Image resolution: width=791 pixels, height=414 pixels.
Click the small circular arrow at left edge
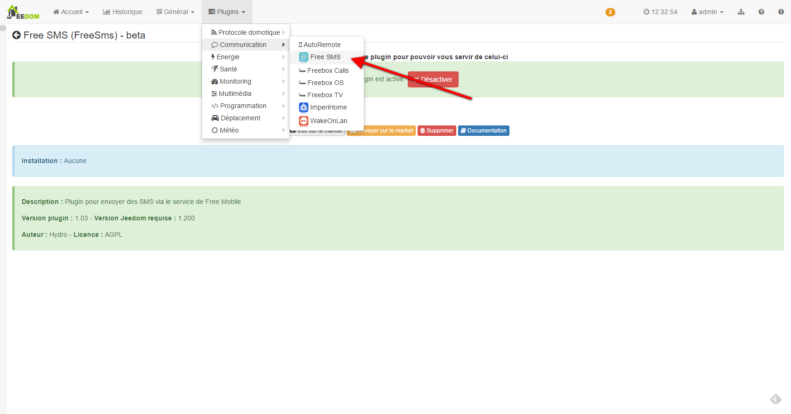click(3, 28)
